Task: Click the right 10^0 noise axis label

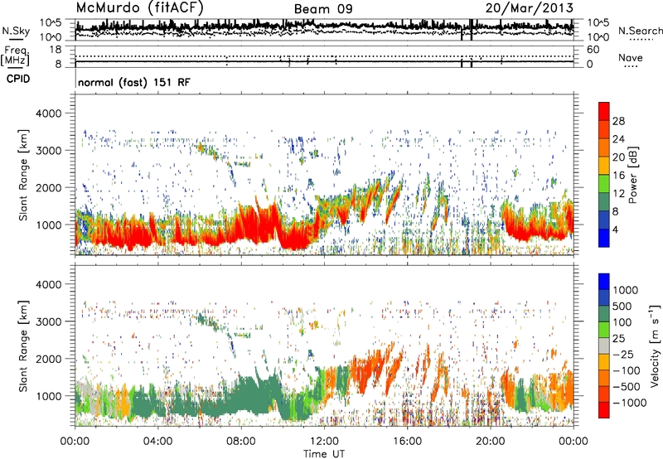Action: pos(598,37)
